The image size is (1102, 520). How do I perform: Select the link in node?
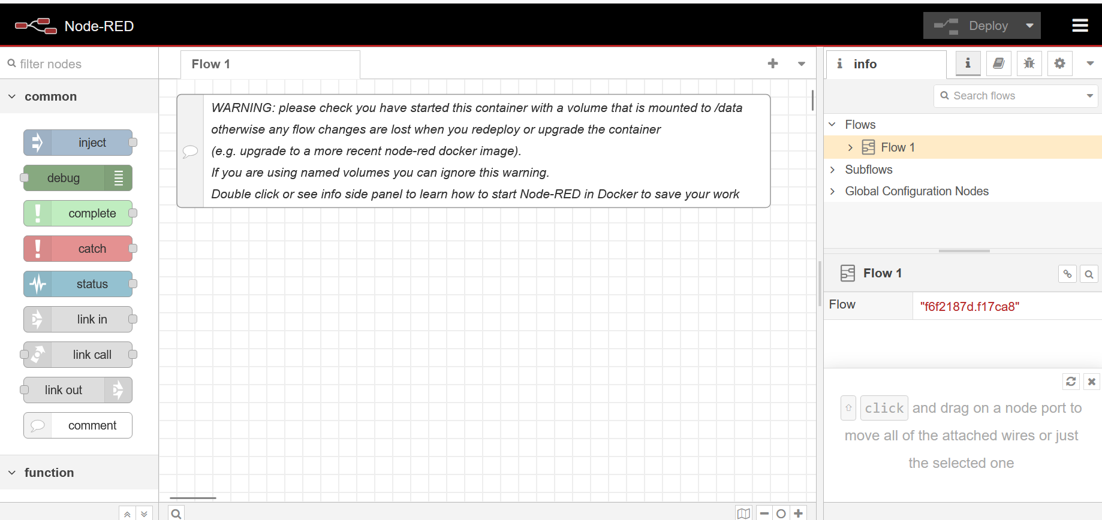pyautogui.click(x=78, y=319)
